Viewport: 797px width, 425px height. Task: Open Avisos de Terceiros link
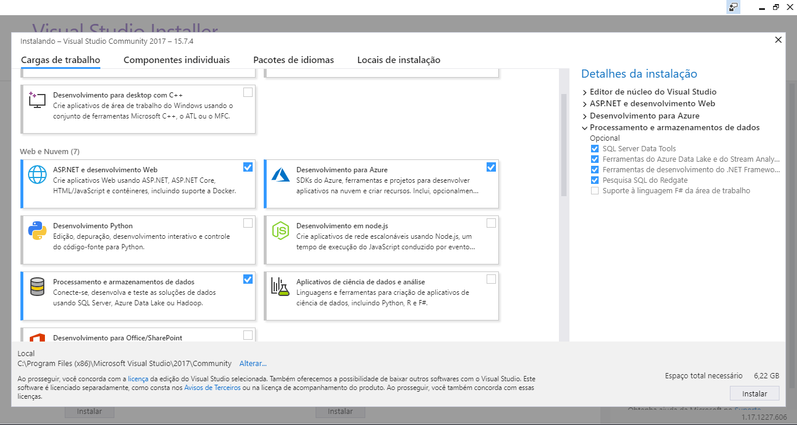click(212, 388)
